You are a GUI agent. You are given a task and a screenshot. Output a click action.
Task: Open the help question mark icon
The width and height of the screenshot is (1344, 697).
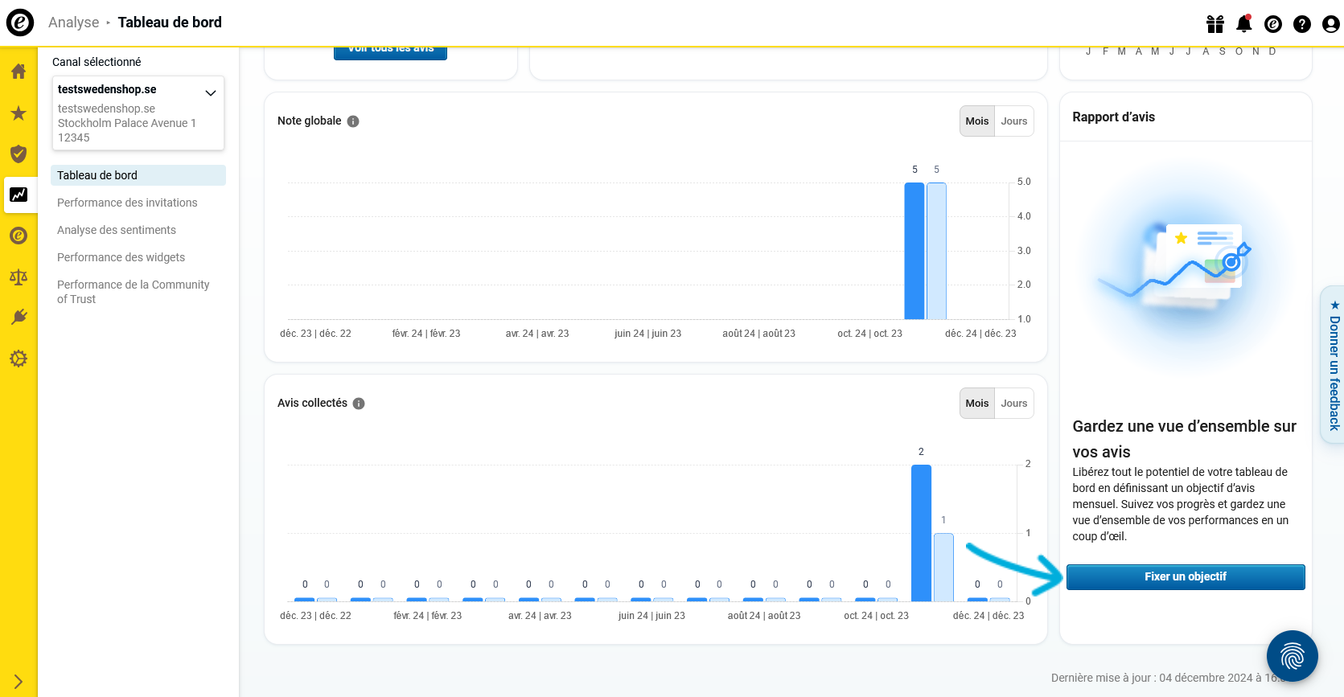tap(1302, 24)
